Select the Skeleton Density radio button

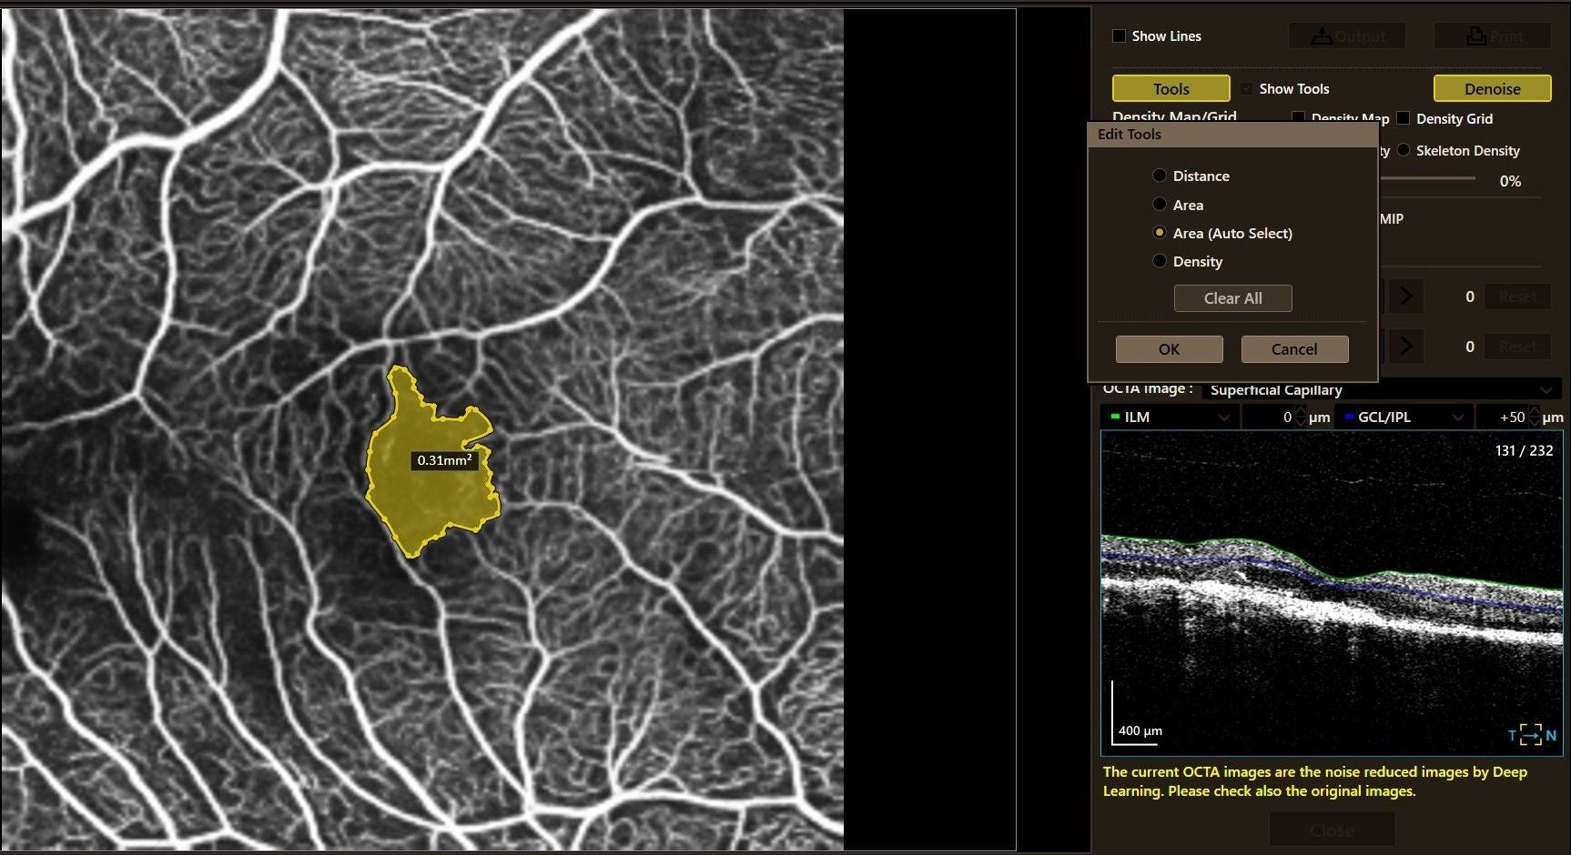[x=1404, y=150]
